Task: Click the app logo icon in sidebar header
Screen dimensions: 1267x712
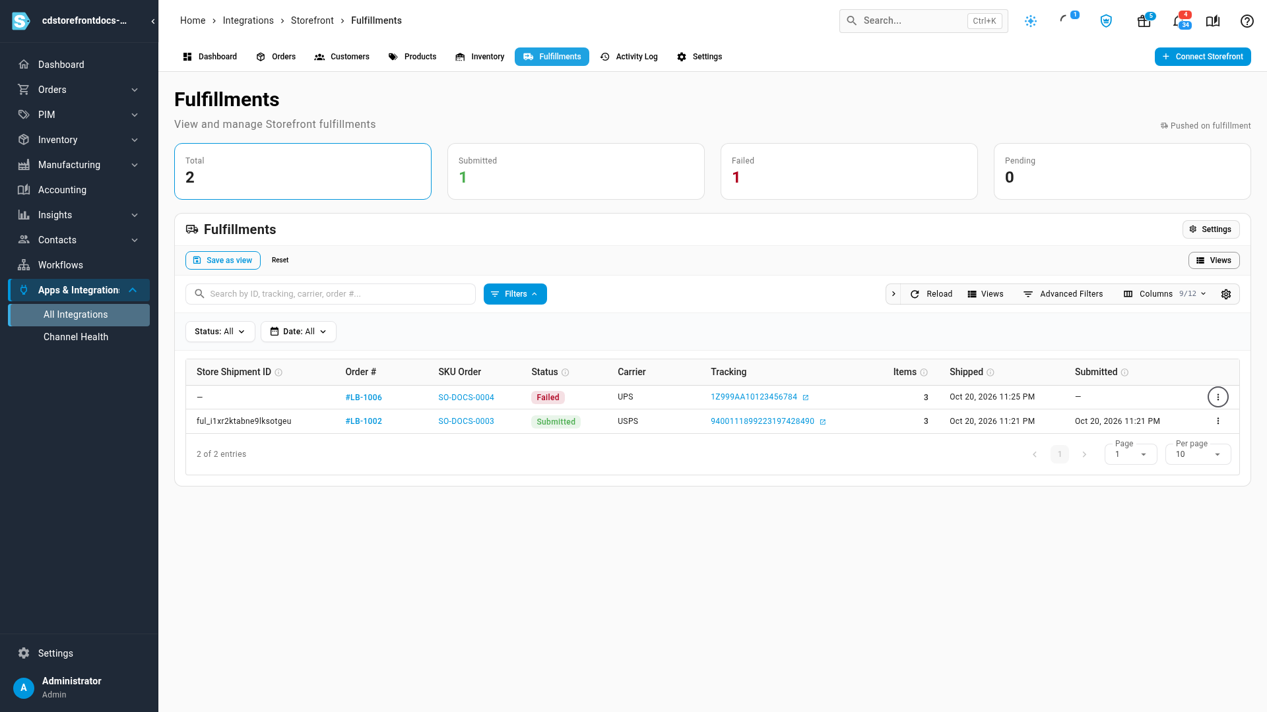Action: click(x=21, y=21)
